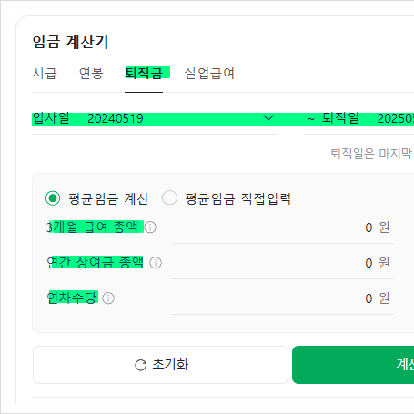Open the 퇴직일 date field

click(359, 118)
